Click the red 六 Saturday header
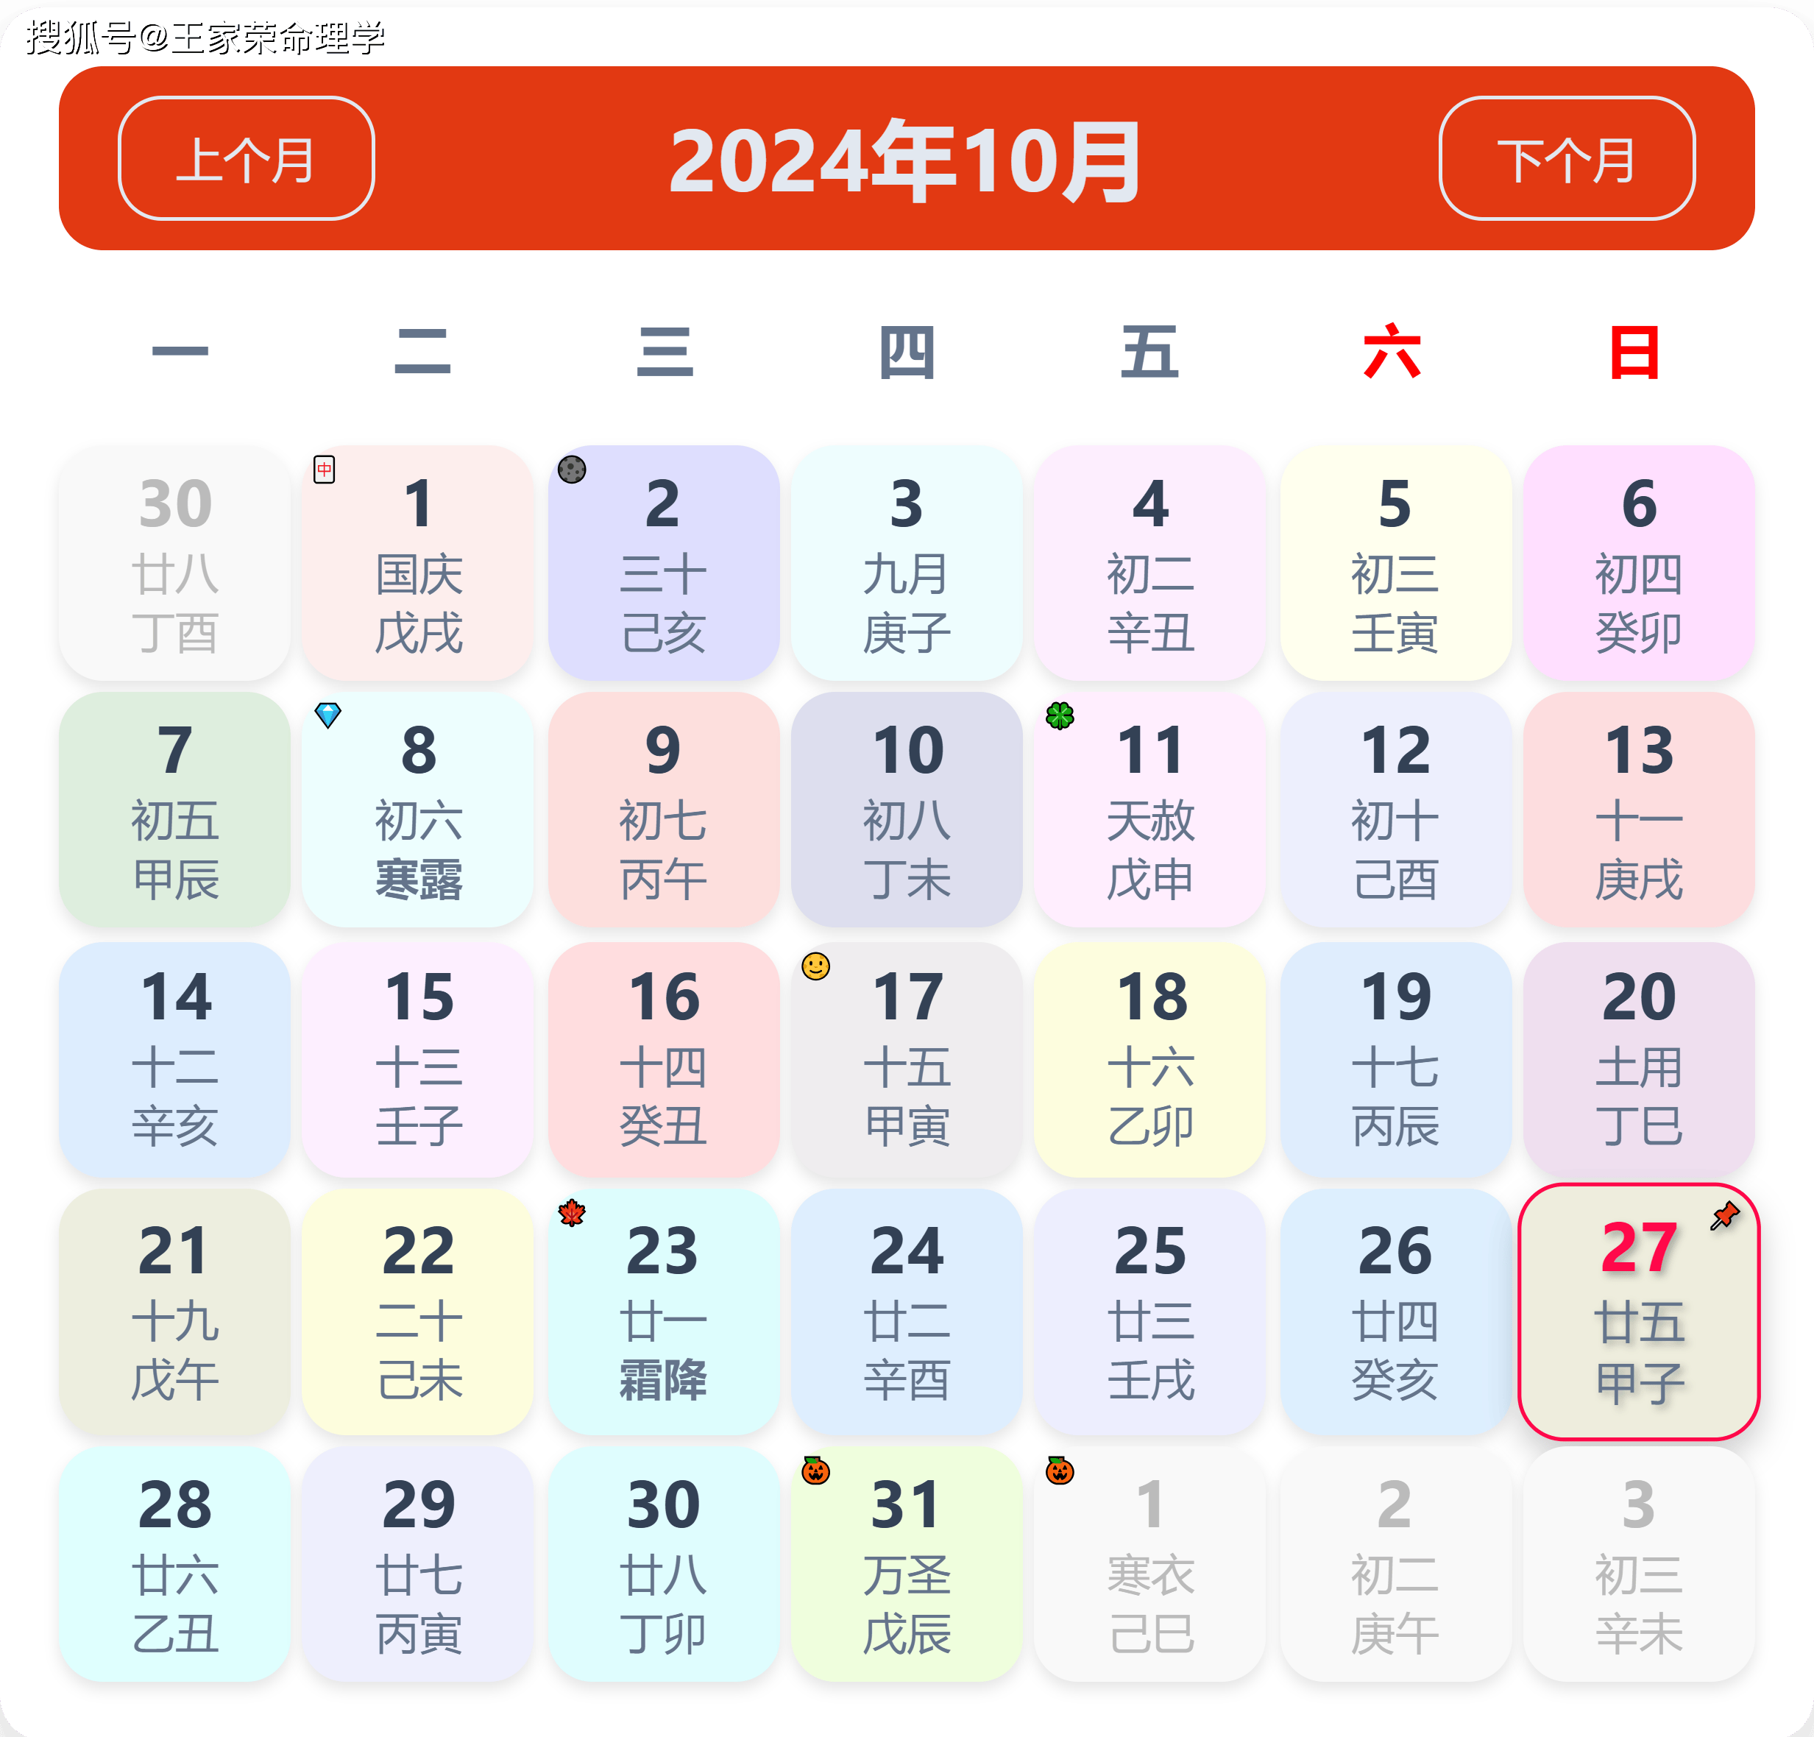Screen dimensions: 1814x1737 pos(1392,351)
